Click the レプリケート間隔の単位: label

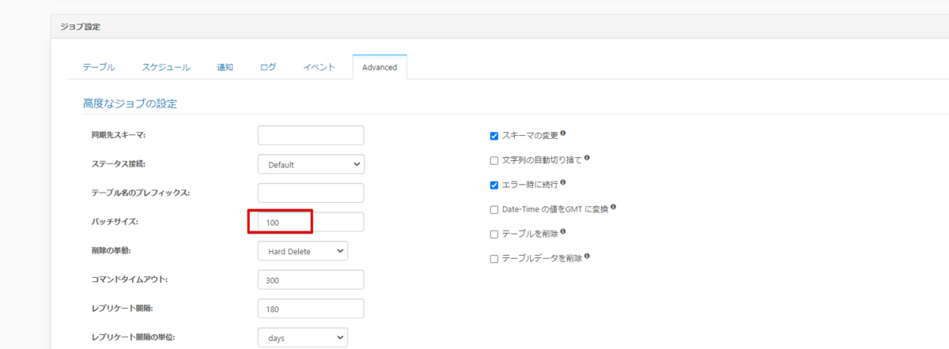tap(134, 337)
